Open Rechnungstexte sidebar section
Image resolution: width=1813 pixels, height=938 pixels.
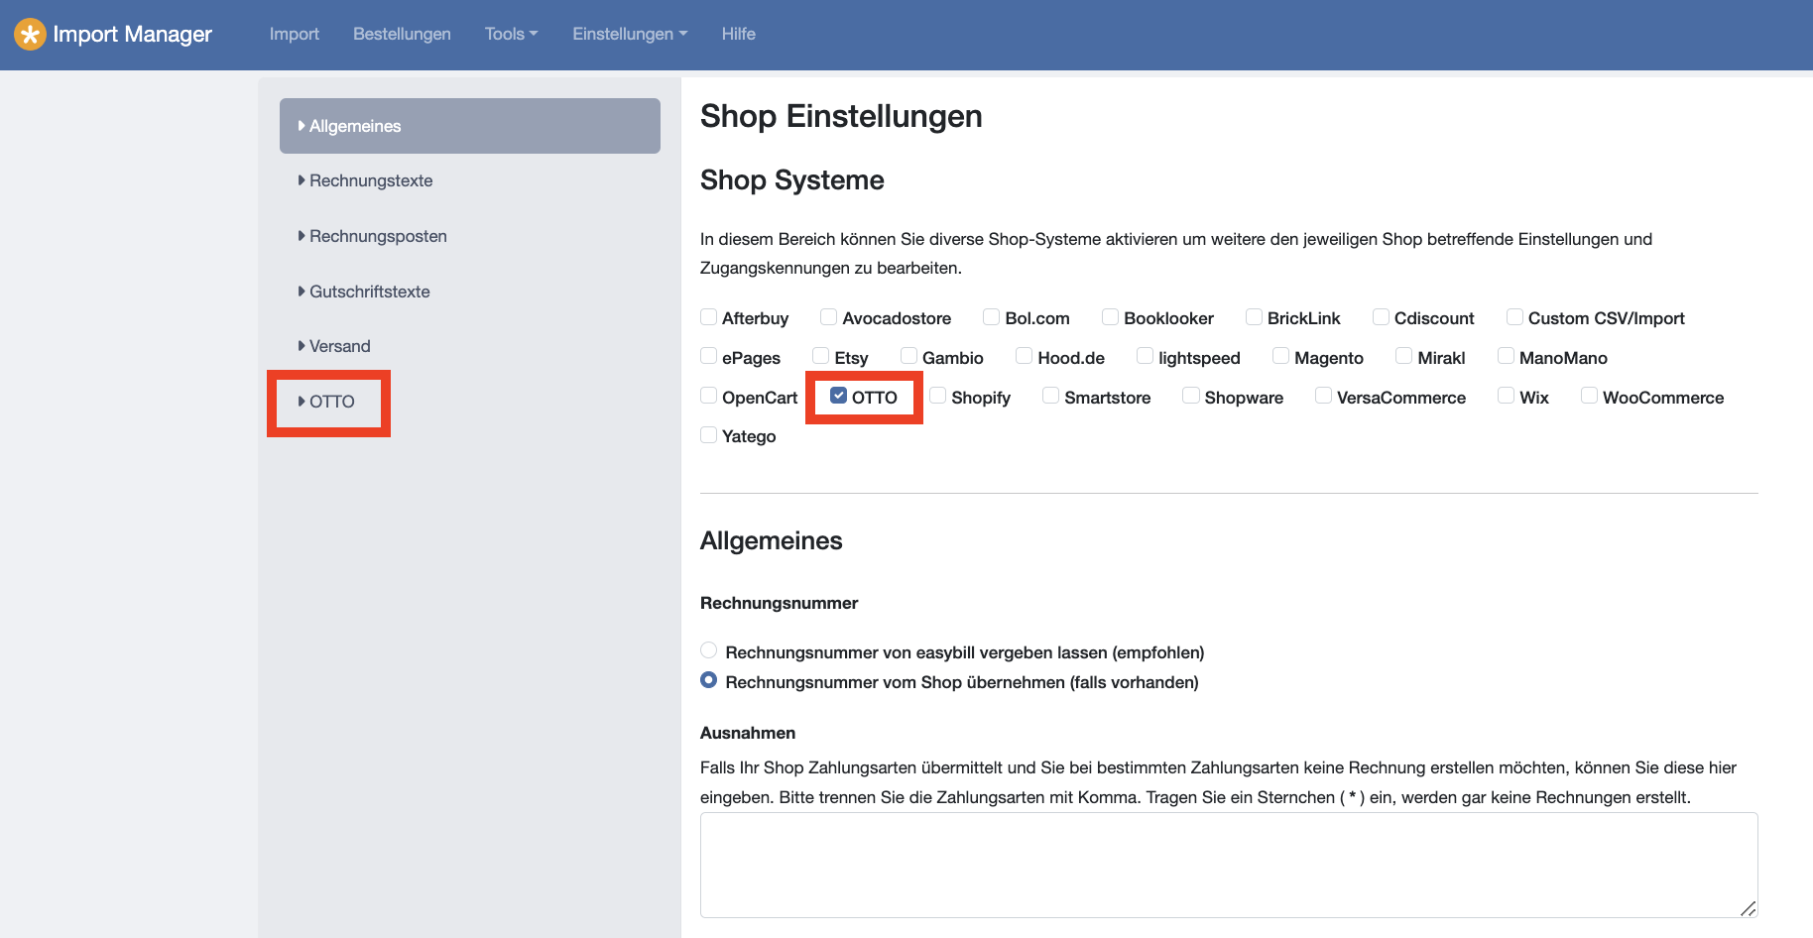[x=470, y=180]
